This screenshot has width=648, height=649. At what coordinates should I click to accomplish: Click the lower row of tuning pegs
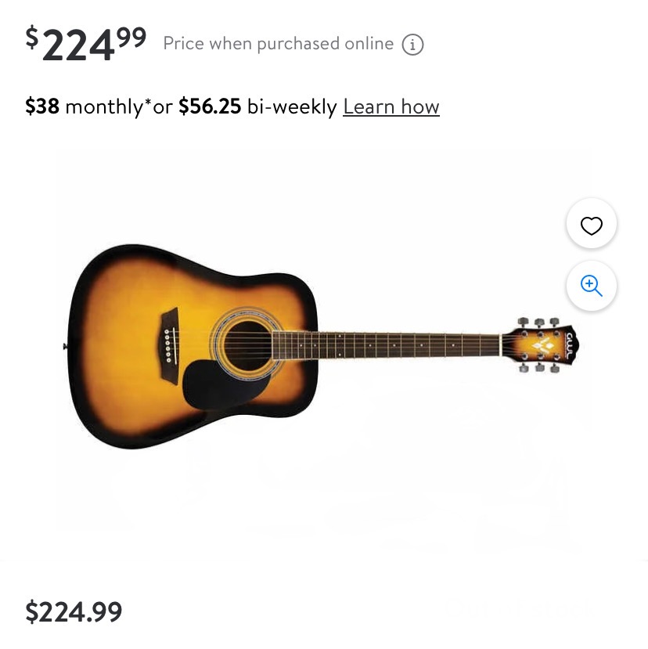point(538,367)
